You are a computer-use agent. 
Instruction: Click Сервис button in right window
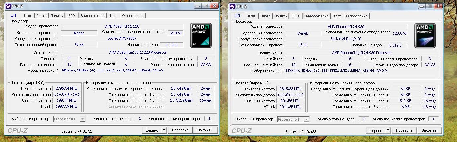pyautogui.click(x=376, y=130)
